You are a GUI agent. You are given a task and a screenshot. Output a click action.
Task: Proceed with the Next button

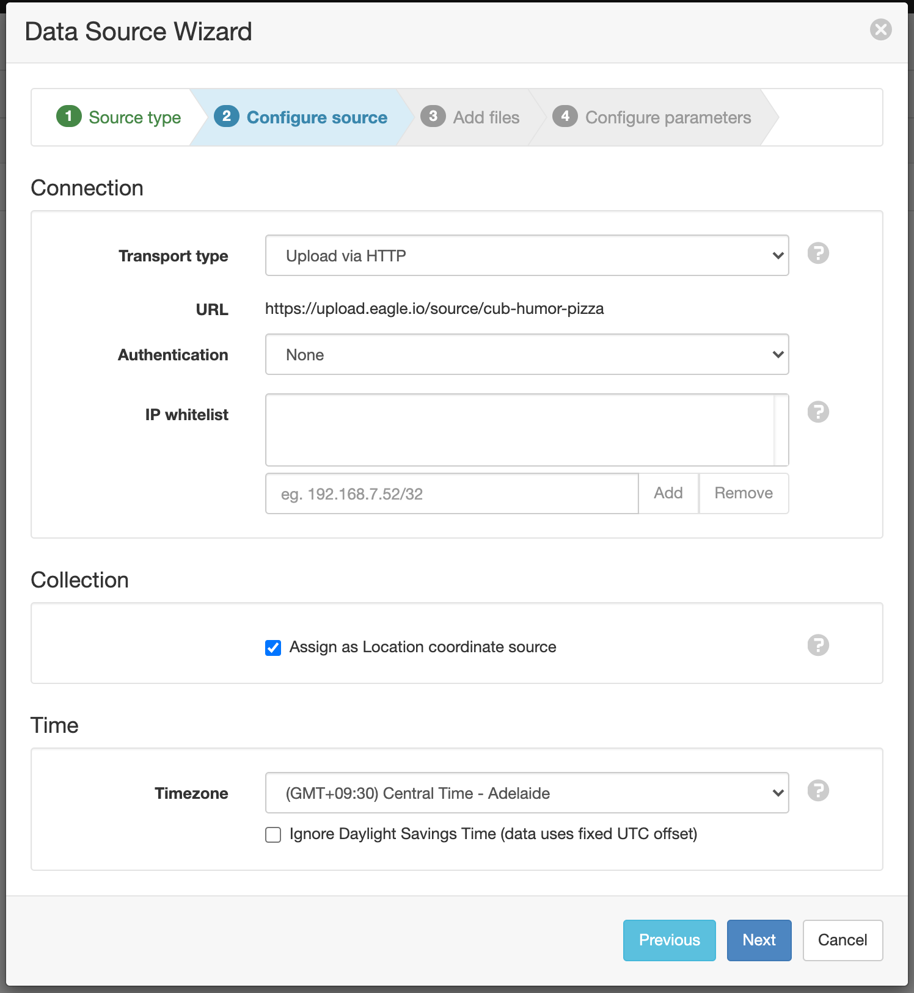[759, 940]
